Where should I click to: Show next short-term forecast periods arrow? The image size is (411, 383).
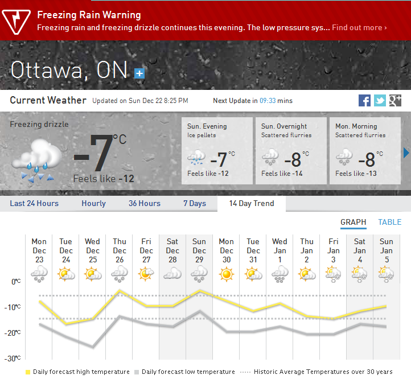(x=406, y=153)
